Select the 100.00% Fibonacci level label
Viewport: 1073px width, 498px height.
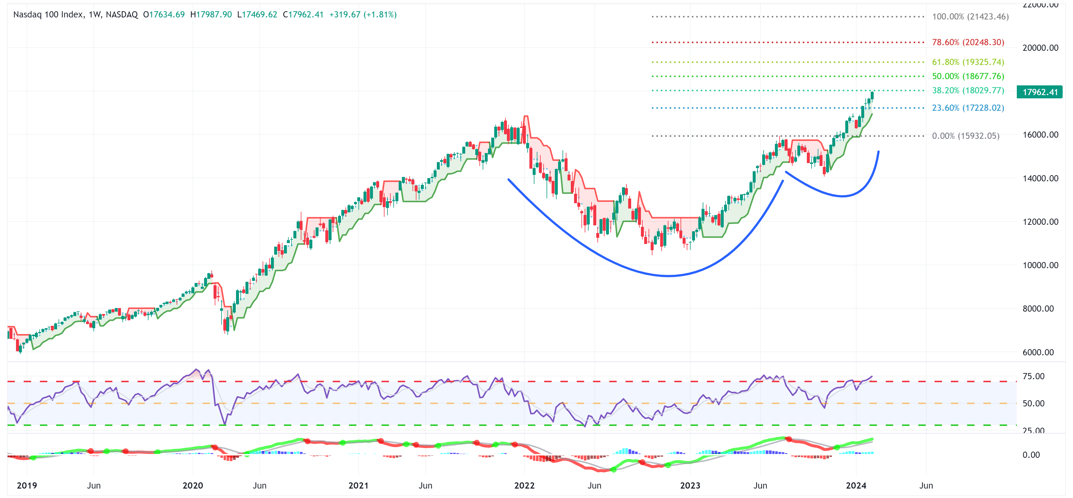[970, 17]
